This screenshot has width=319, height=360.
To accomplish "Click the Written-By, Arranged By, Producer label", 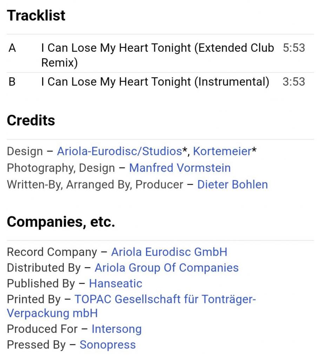I will [x=95, y=185].
